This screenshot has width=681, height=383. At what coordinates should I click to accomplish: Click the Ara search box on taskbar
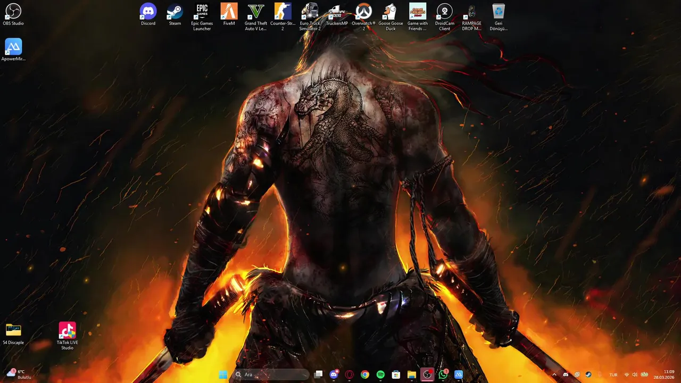(x=271, y=374)
